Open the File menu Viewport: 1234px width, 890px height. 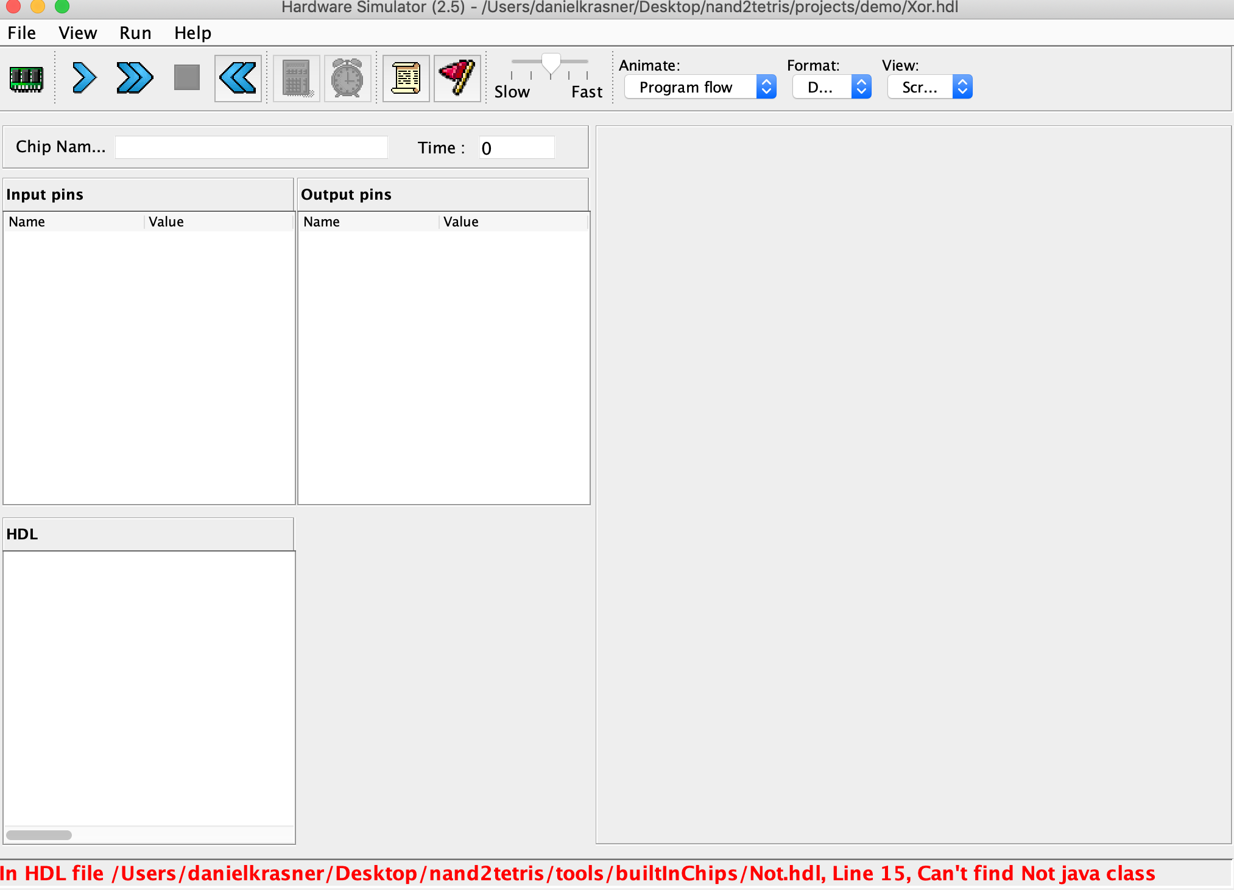(21, 33)
